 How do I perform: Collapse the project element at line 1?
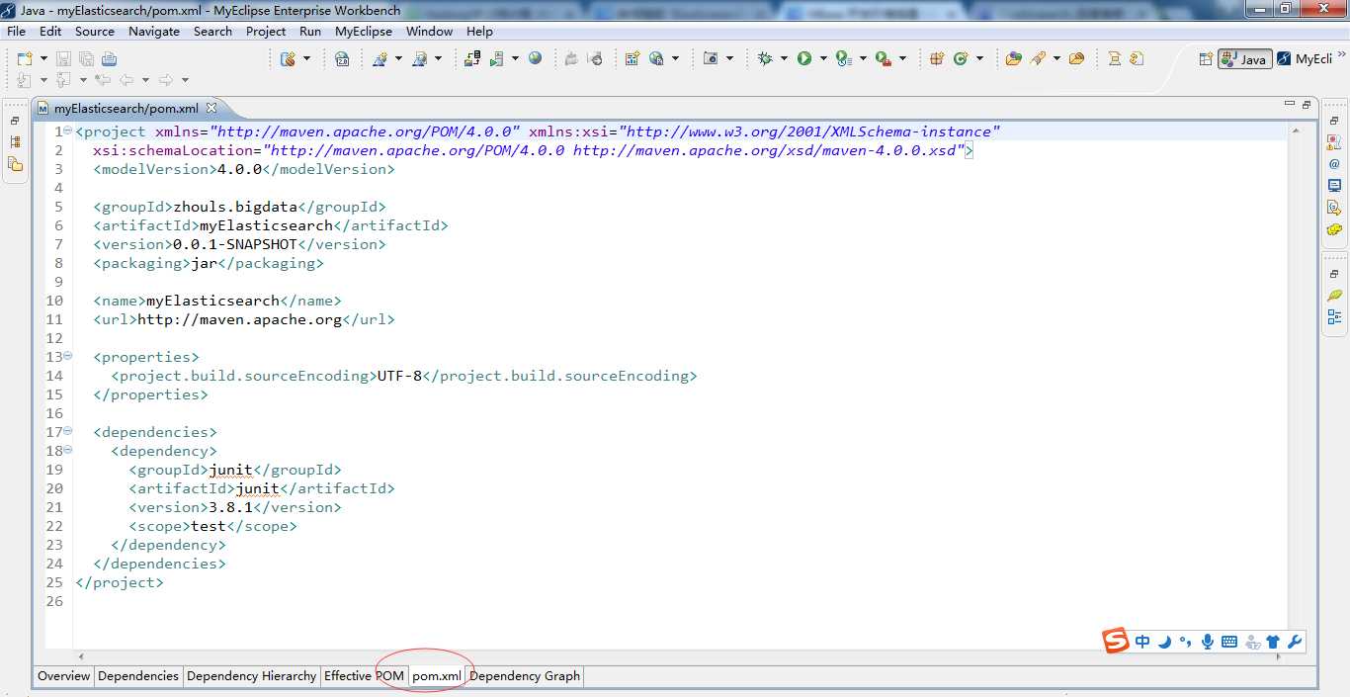[x=67, y=131]
